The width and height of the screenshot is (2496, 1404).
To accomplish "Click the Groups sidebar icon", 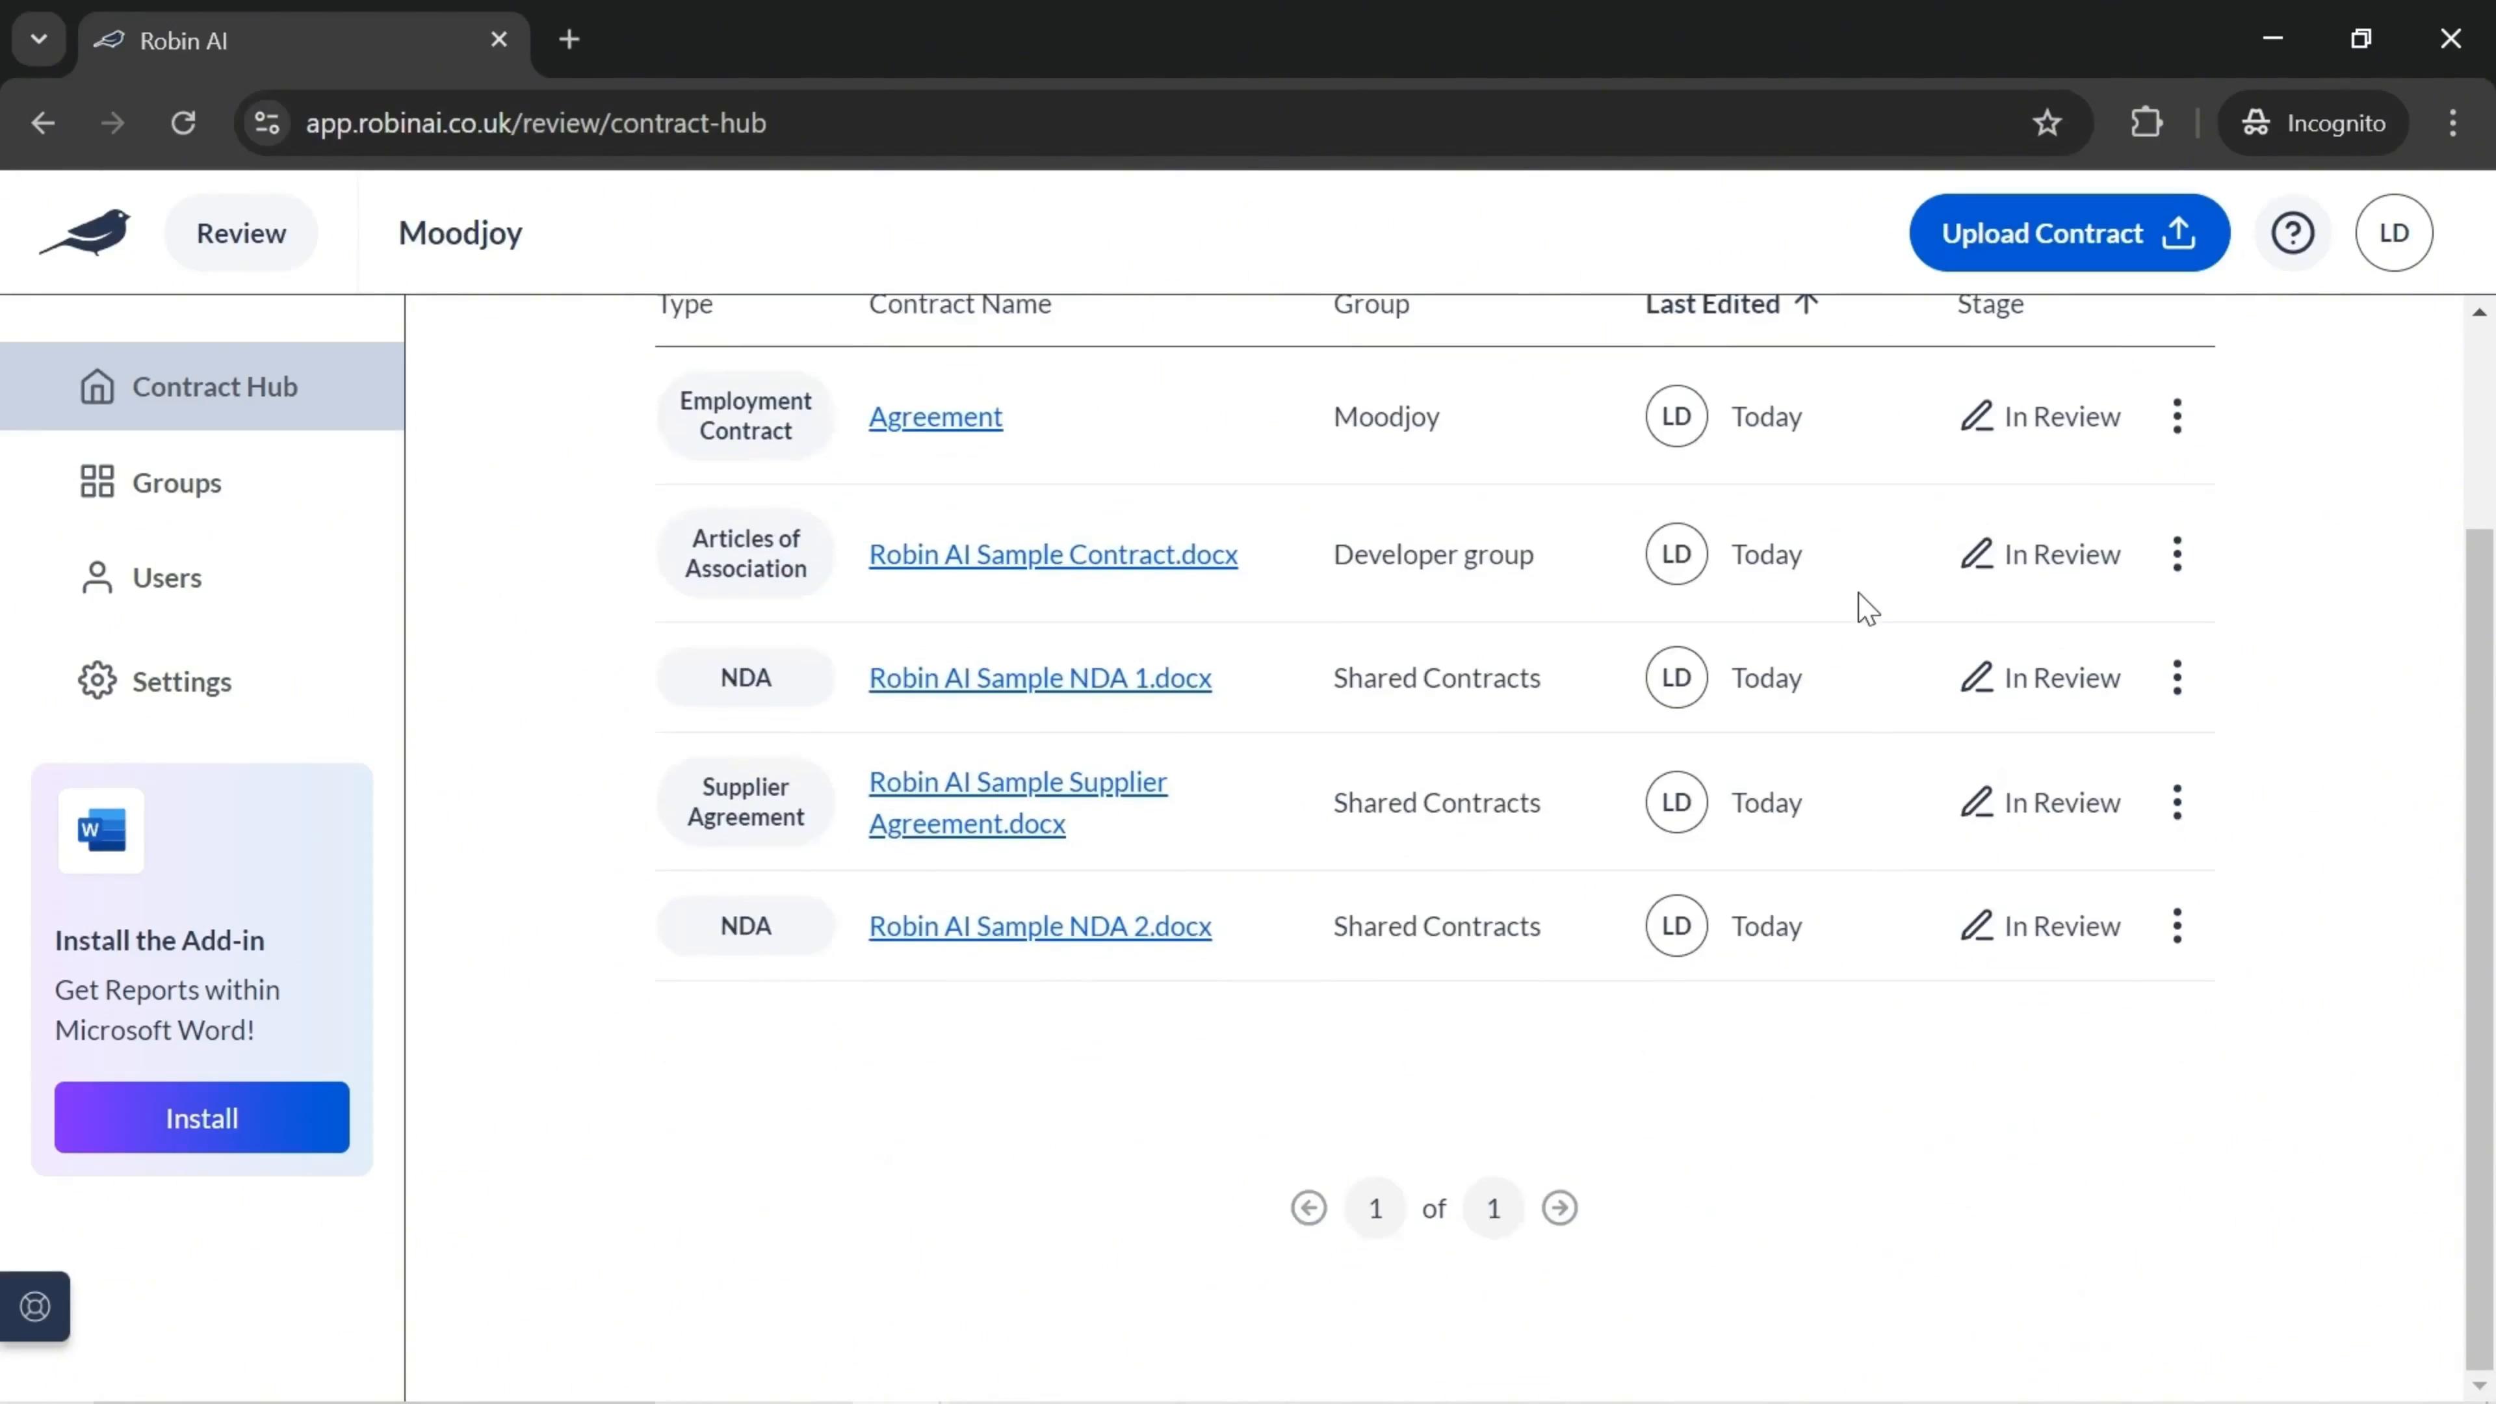I will [96, 482].
